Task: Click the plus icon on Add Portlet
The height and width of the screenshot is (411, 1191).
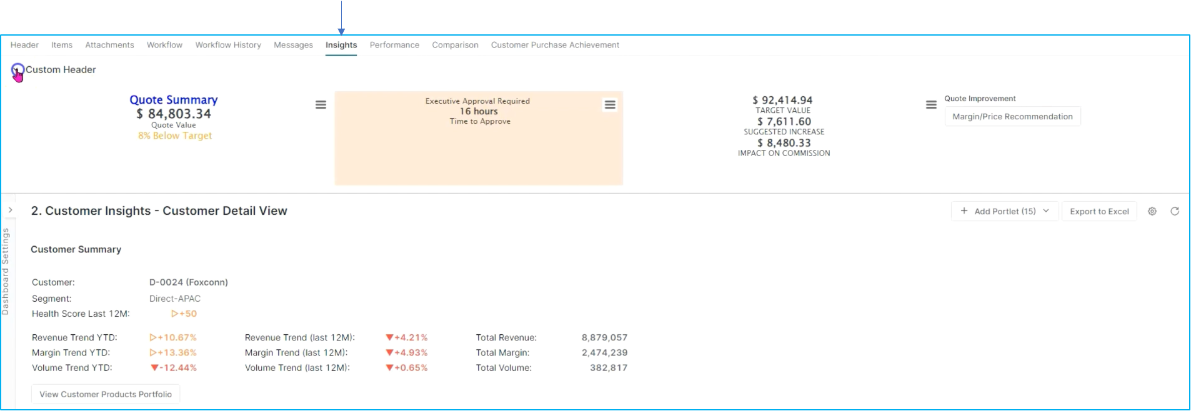Action: click(x=964, y=211)
